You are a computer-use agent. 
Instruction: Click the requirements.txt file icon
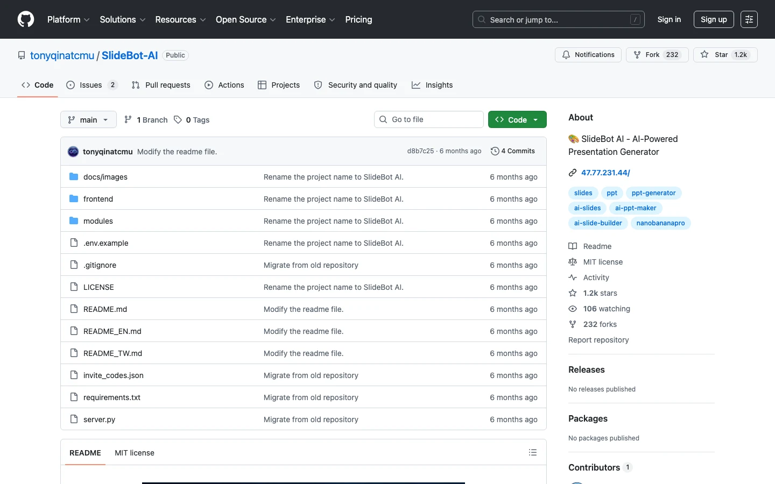coord(74,397)
